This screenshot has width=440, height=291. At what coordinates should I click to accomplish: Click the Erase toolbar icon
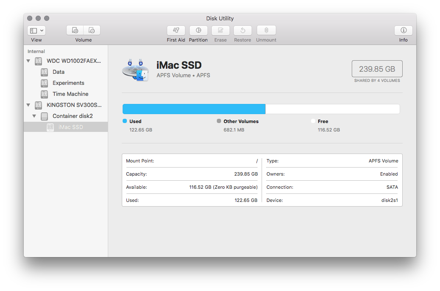(x=221, y=30)
